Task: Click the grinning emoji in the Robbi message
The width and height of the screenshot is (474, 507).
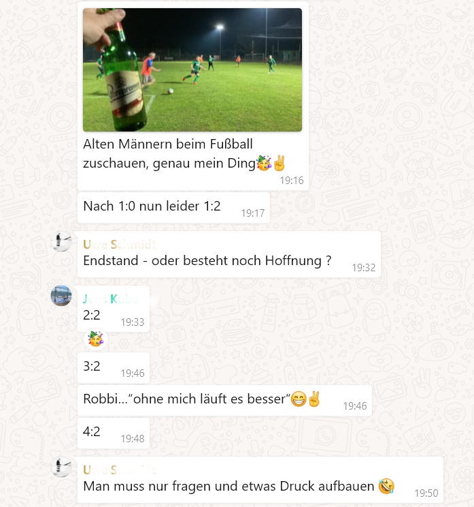Action: tap(299, 399)
